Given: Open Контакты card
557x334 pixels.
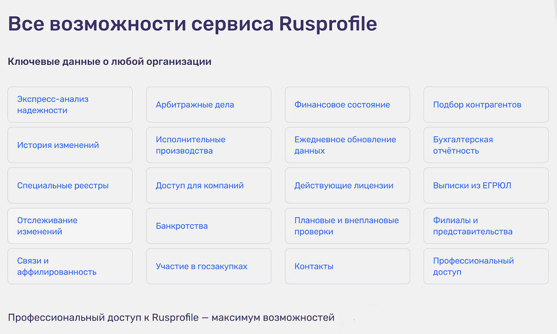Looking at the screenshot, I should (347, 266).
